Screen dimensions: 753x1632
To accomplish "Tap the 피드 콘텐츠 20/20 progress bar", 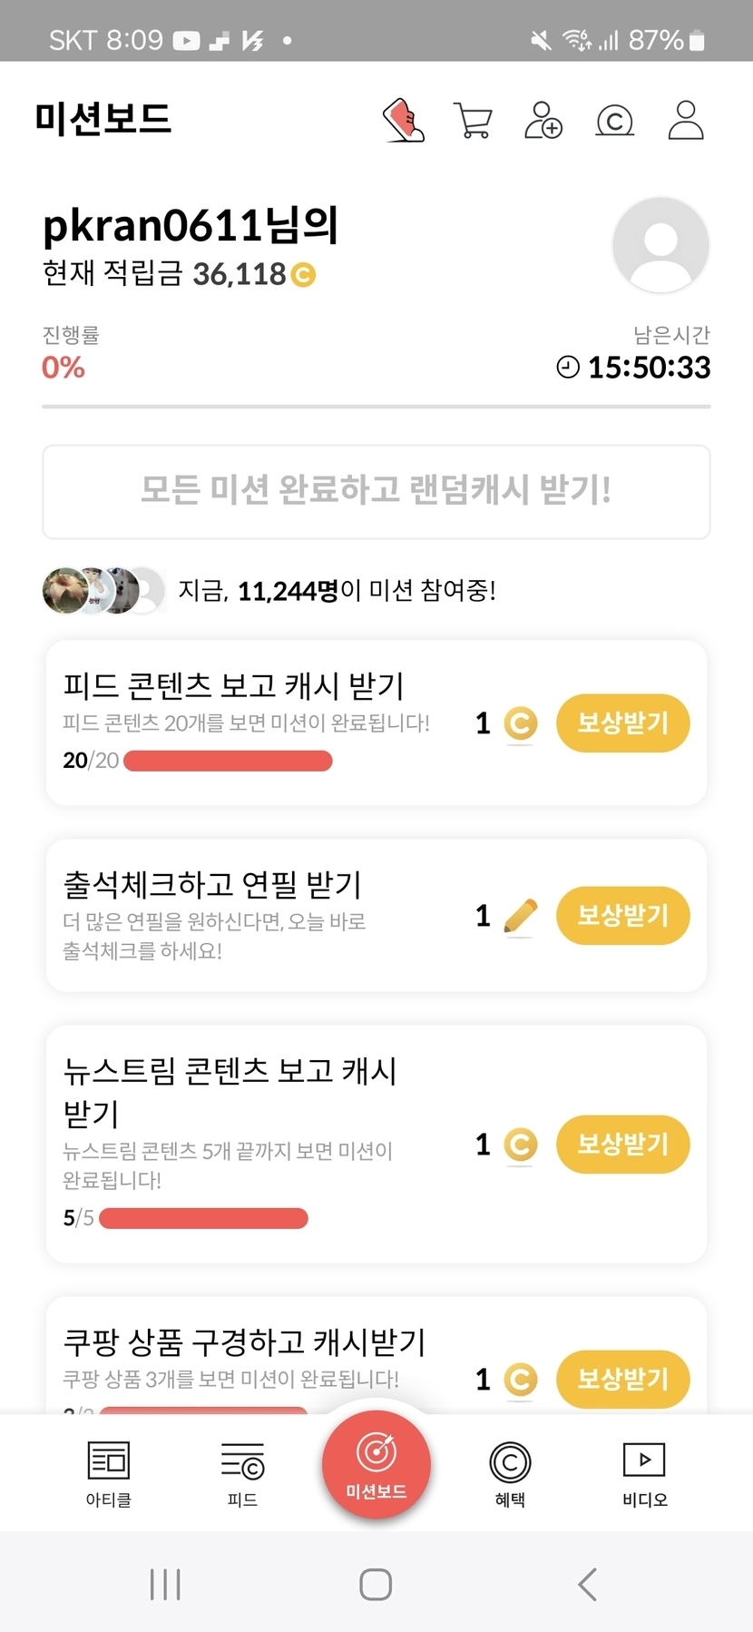I will tap(228, 761).
